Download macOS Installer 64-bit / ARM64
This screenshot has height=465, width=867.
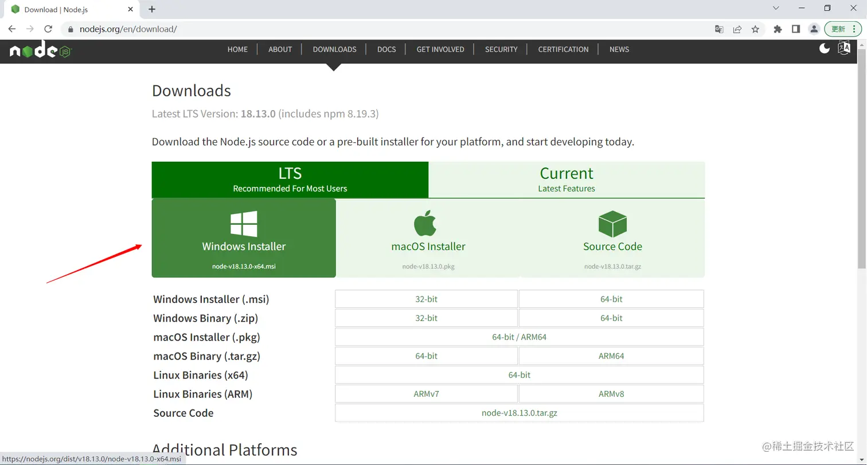[x=520, y=337]
